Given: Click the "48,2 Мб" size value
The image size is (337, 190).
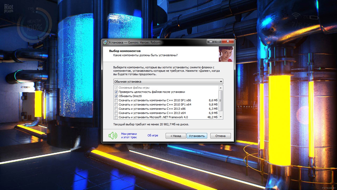Looking at the screenshot, I should tap(212, 117).
